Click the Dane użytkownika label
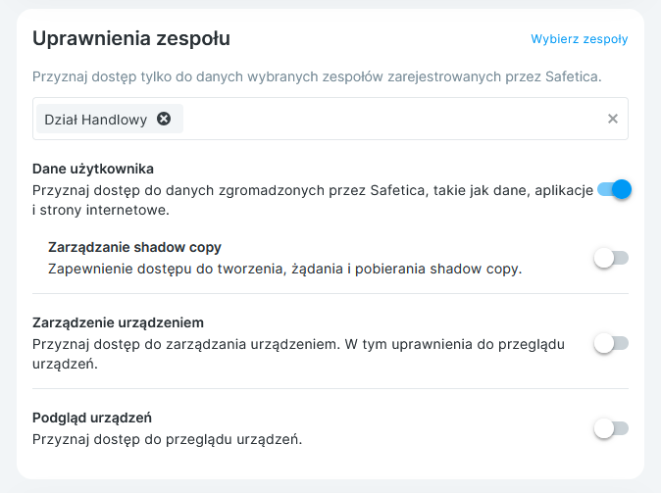Image resolution: width=661 pixels, height=493 pixels. (x=93, y=169)
